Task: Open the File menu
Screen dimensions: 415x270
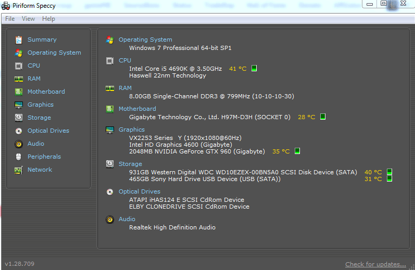Action: (10, 19)
